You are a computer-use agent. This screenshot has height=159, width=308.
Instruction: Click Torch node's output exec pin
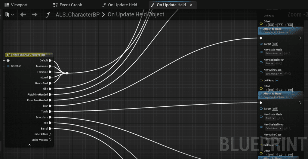point(300,103)
